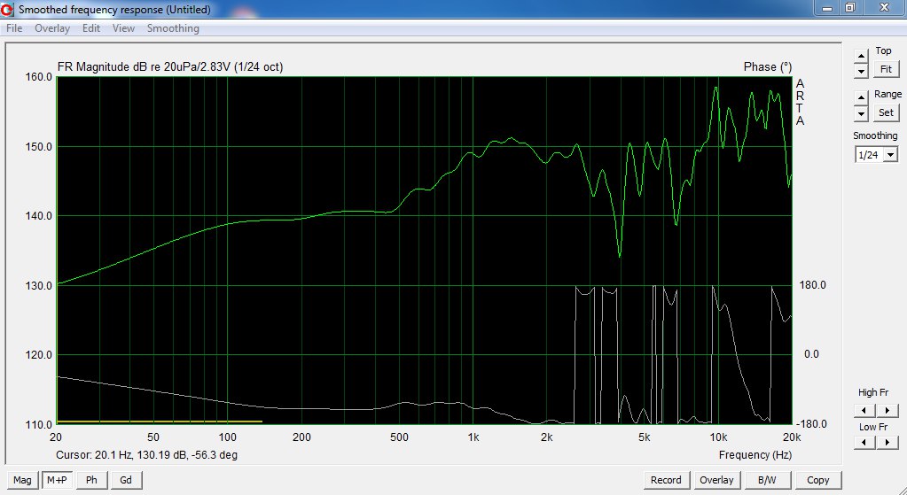Shift High Fr limit left
The height and width of the screenshot is (495, 907).
pyautogui.click(x=864, y=410)
